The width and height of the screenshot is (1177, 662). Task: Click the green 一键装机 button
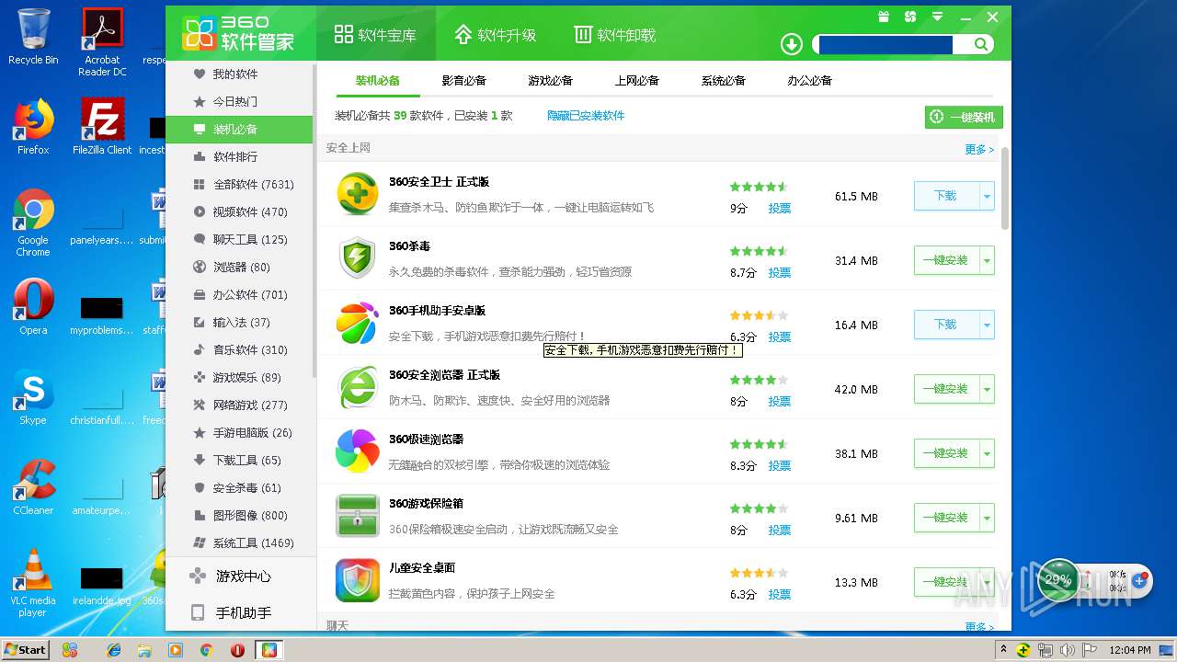pos(964,117)
